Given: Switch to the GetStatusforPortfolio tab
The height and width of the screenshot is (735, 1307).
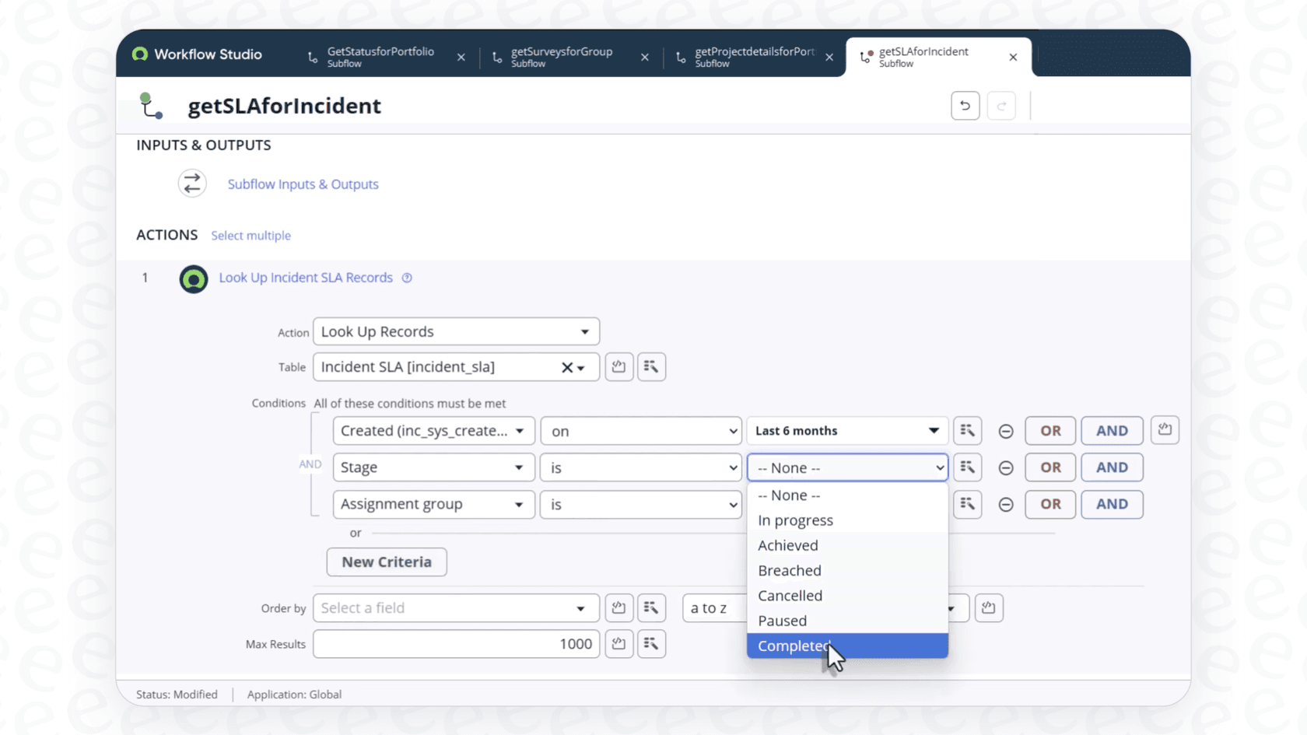Looking at the screenshot, I should 380,56.
